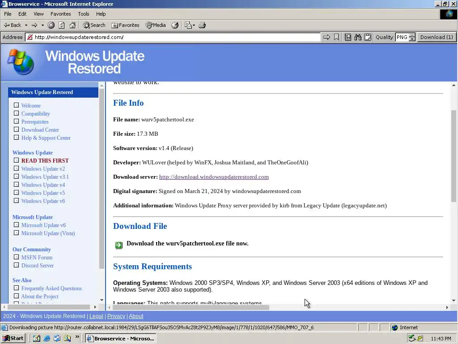
Task: Click box icon beside Windows Update v6
Action: coord(17,201)
